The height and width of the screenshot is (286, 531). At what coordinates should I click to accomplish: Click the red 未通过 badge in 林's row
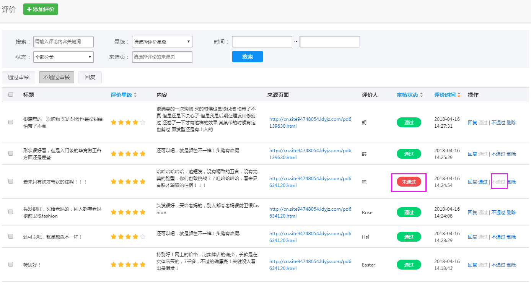(x=409, y=182)
